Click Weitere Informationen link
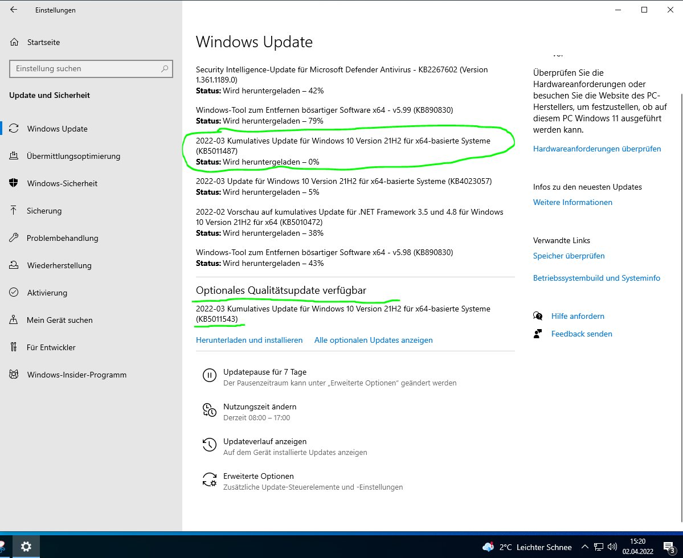683x558 pixels. [x=572, y=202]
